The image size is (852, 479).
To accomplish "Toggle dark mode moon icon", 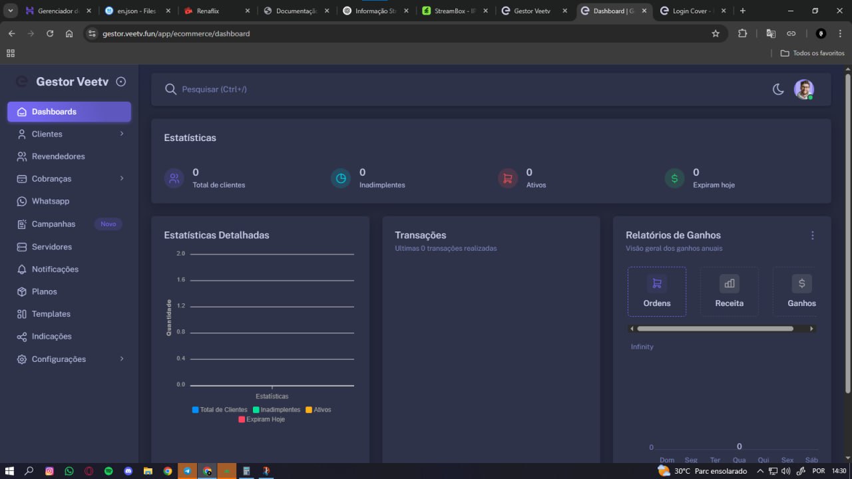I will click(777, 89).
